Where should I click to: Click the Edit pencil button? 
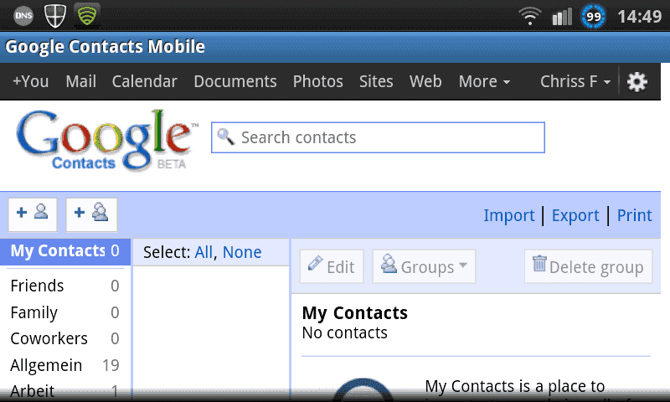(332, 266)
